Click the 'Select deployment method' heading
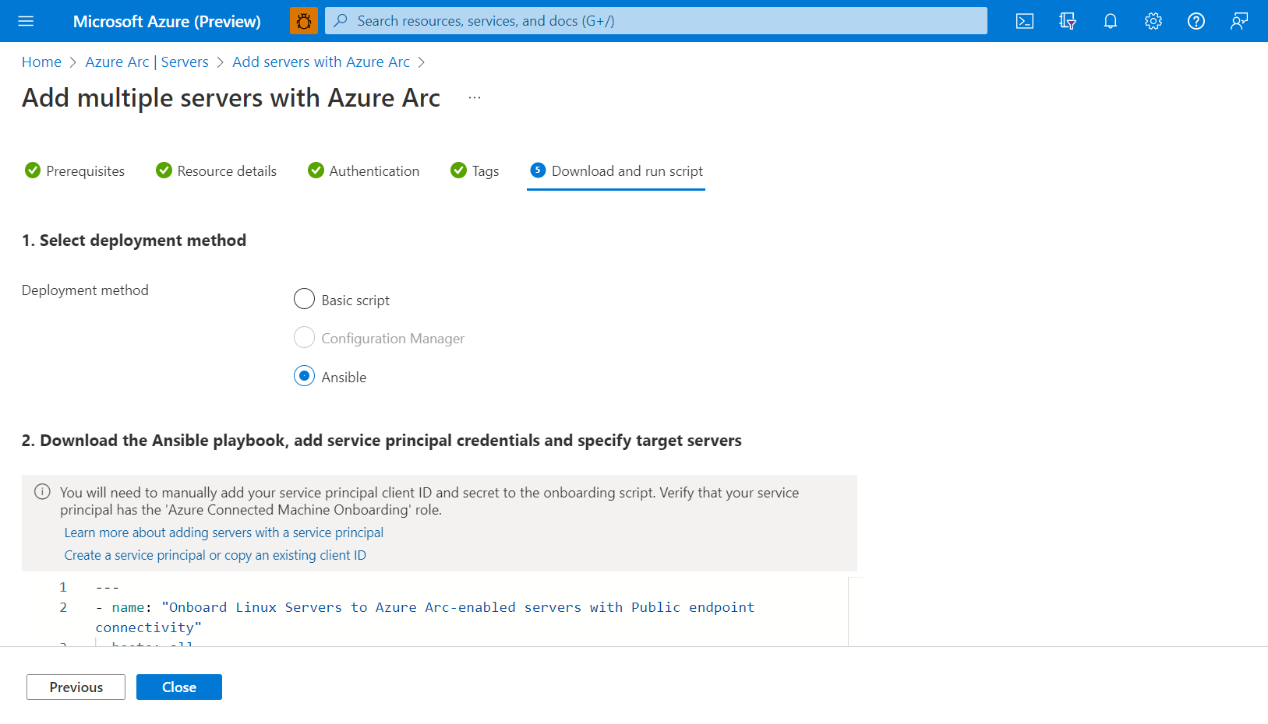 click(134, 241)
